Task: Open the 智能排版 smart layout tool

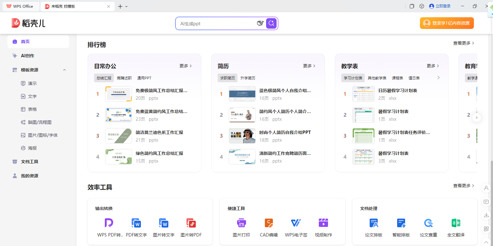Action: [401, 223]
